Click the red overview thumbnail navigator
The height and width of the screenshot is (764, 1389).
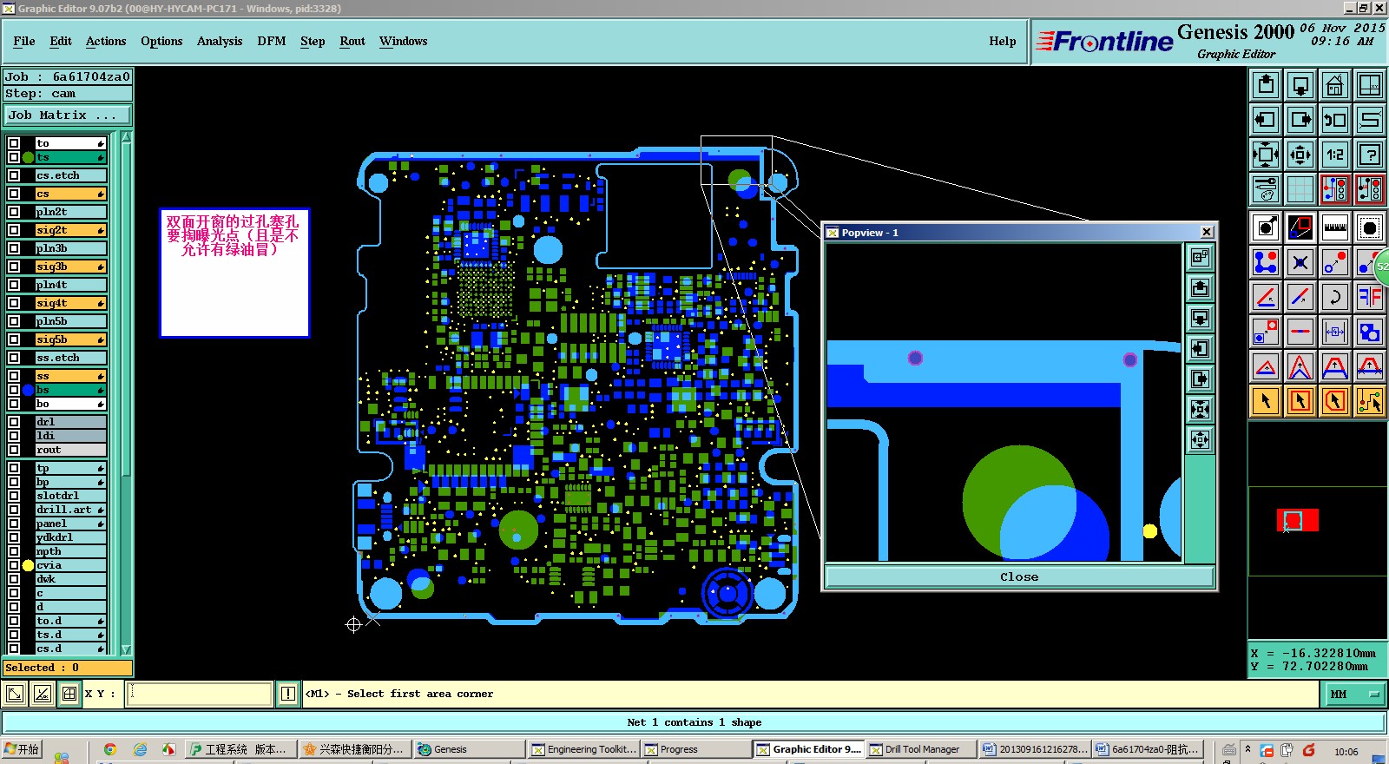click(1297, 520)
